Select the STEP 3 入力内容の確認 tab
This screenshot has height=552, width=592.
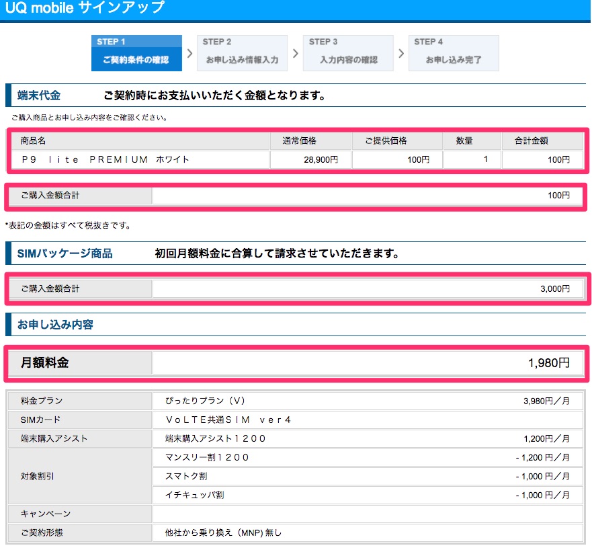point(348,53)
